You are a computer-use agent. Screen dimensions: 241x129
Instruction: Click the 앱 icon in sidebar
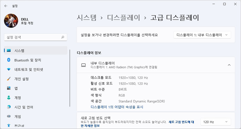tap(9, 88)
